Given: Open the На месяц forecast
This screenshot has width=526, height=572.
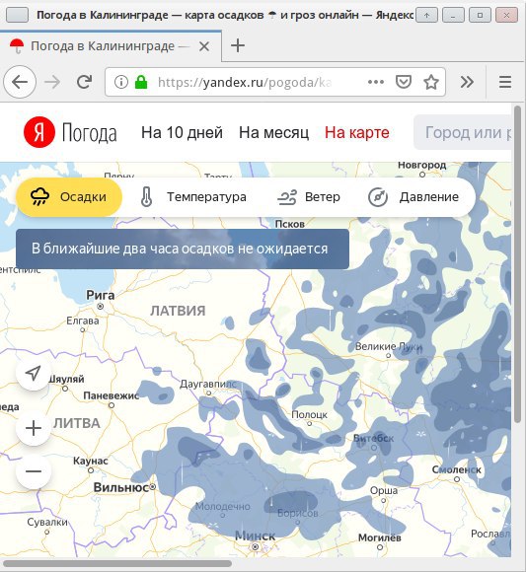Looking at the screenshot, I should pos(273,133).
